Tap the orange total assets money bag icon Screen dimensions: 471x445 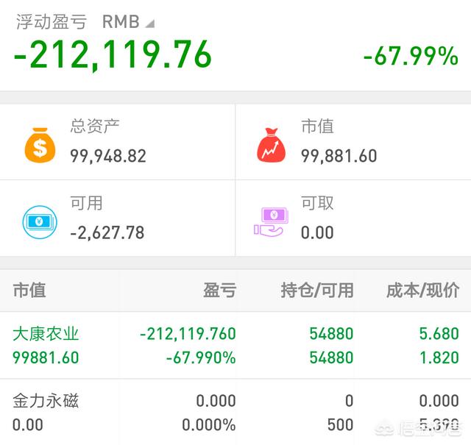click(40, 145)
